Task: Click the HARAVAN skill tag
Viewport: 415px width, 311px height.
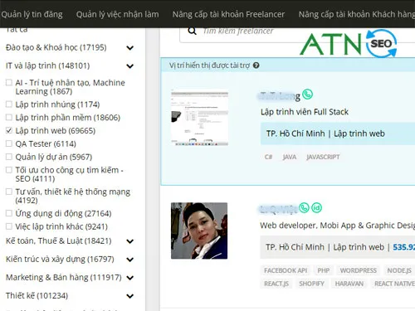Action: click(x=349, y=284)
